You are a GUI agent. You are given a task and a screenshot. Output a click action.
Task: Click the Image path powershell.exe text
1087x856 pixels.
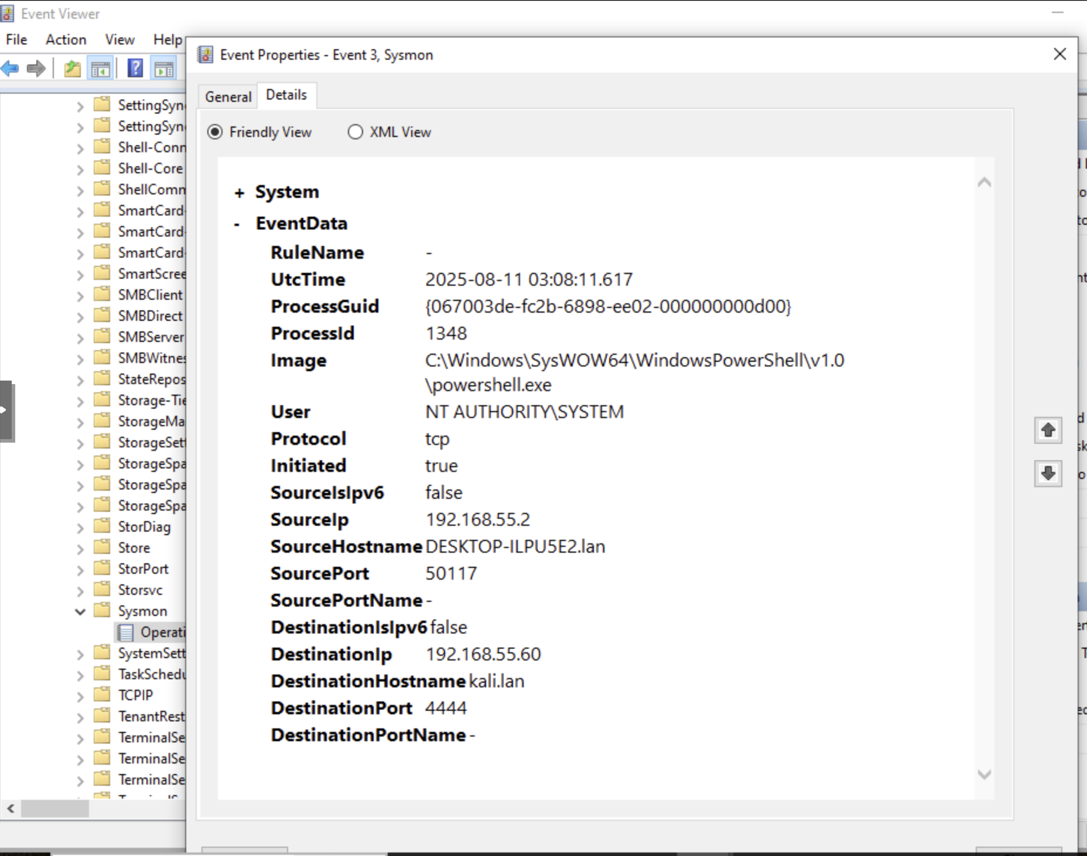[488, 385]
